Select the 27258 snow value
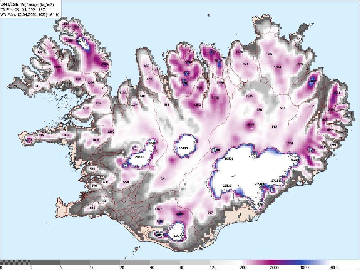360x270 pixels. coord(276,181)
